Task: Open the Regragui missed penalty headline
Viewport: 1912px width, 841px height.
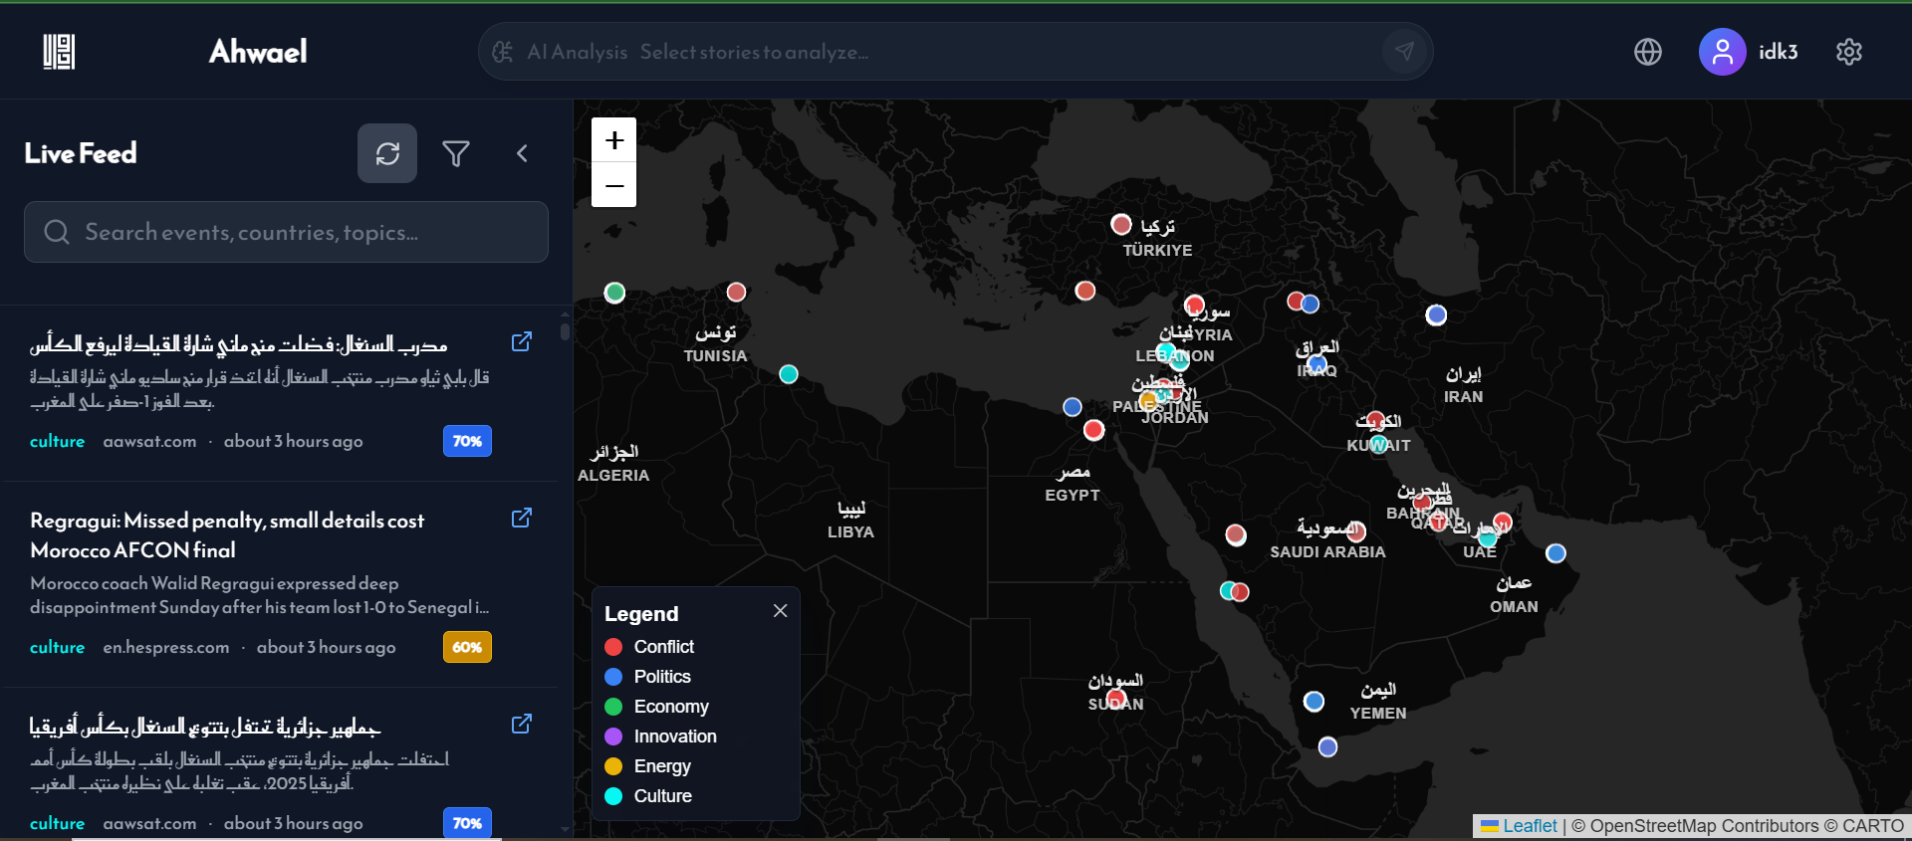Action: click(227, 535)
